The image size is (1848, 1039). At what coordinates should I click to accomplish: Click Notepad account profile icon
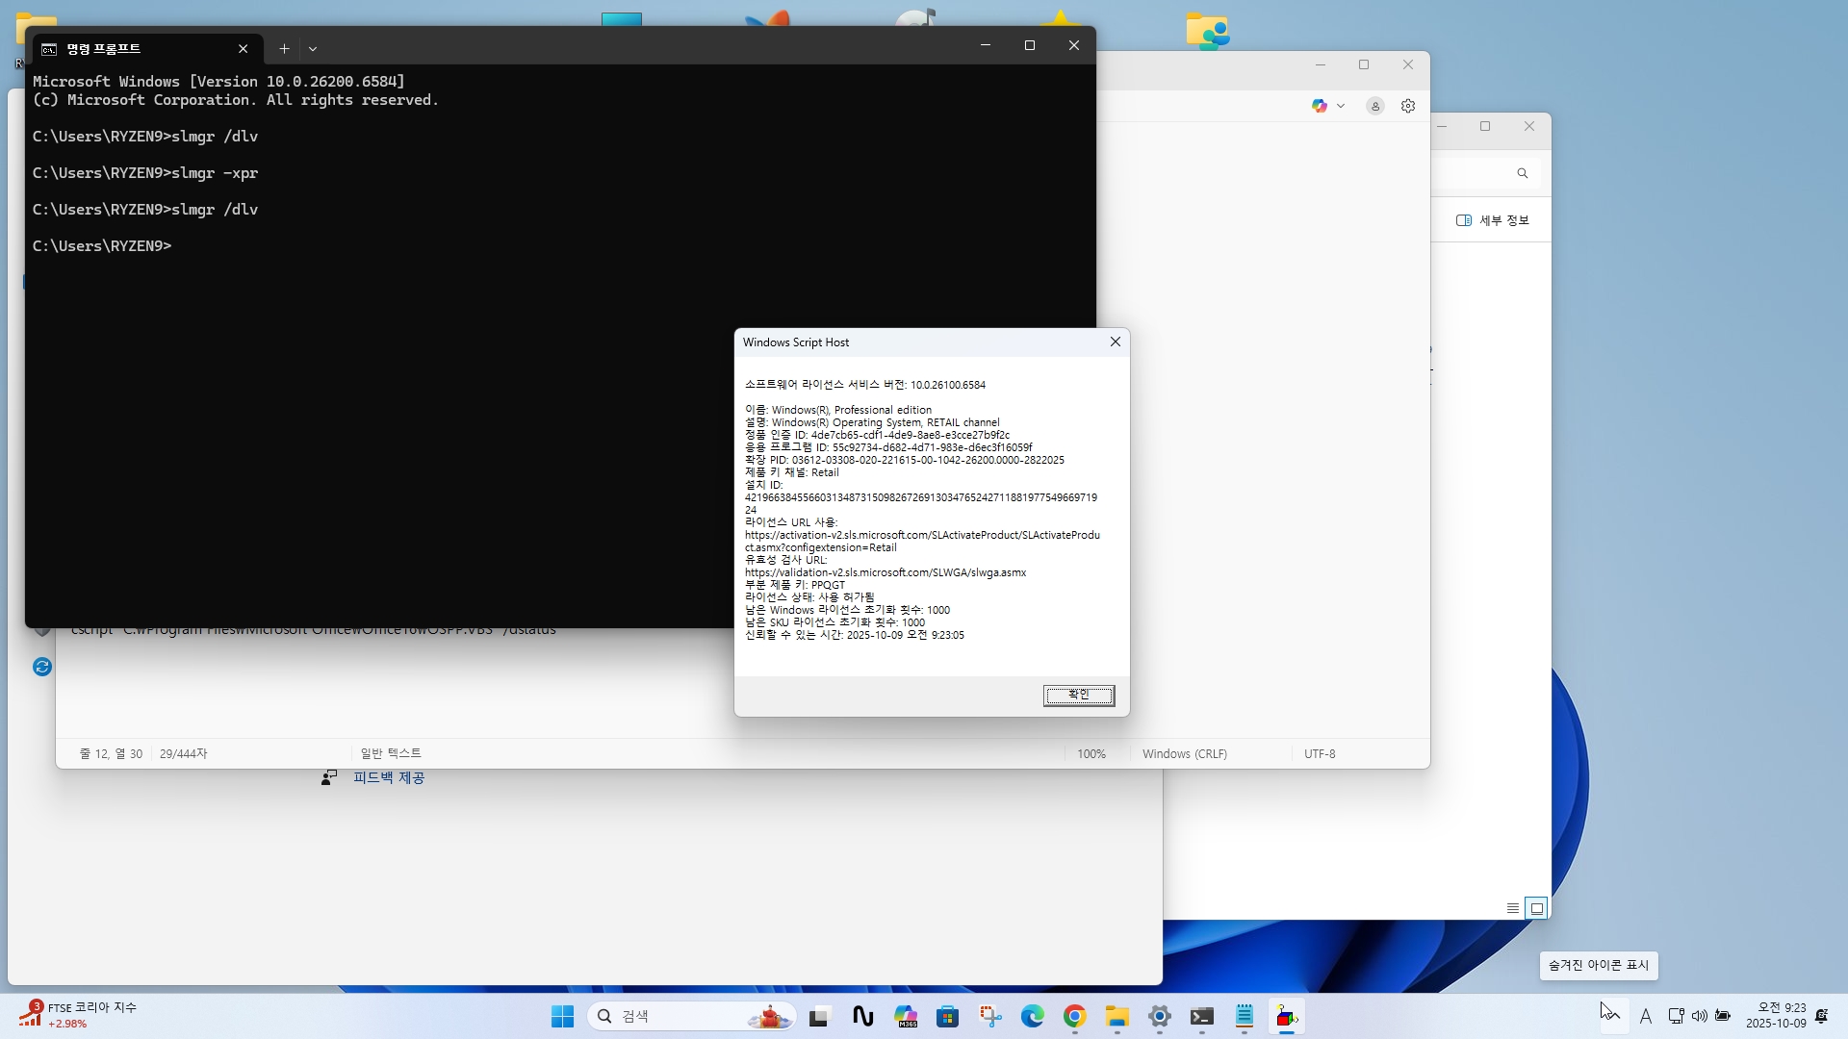point(1375,106)
